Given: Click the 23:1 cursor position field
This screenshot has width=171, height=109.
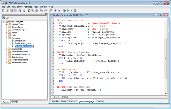Looking at the screenshot, I should (57, 97).
